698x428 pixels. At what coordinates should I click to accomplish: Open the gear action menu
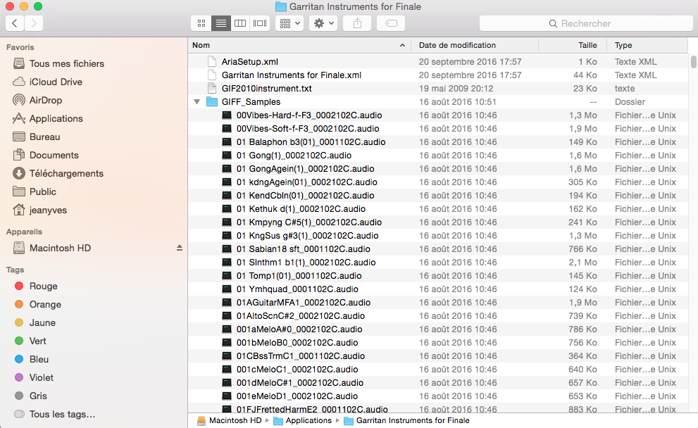point(323,23)
